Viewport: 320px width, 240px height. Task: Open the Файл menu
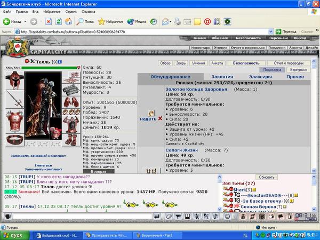click(x=7, y=12)
